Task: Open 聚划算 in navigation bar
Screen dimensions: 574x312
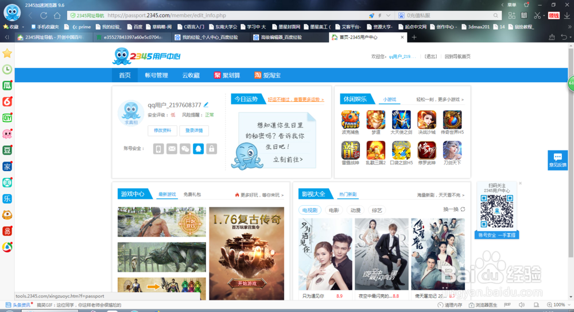Action: coord(227,75)
